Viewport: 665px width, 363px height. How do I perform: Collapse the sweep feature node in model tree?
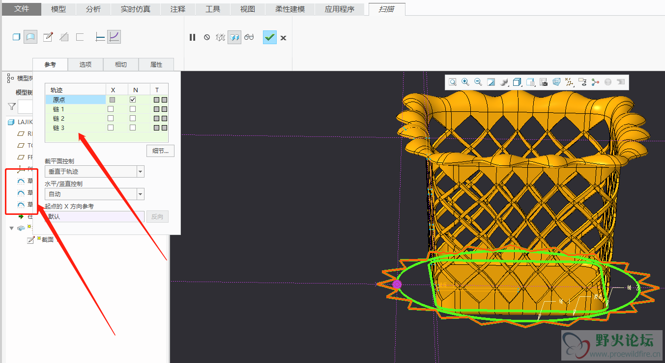coord(11,228)
